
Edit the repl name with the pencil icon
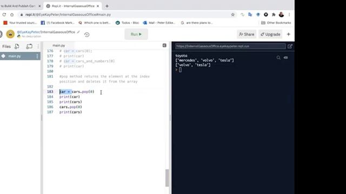point(78,32)
